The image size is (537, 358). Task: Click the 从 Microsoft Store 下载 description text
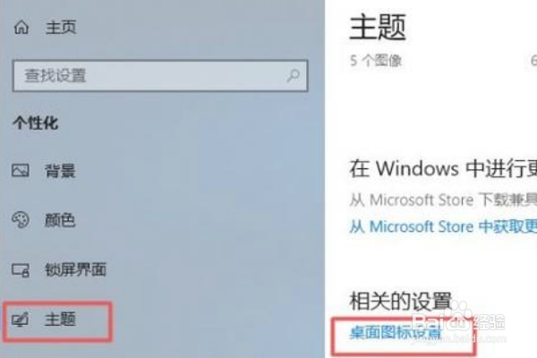point(443,200)
